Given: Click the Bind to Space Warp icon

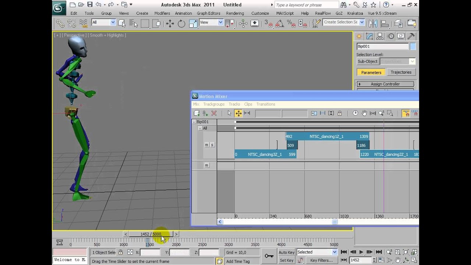Looking at the screenshot, I should (83, 23).
